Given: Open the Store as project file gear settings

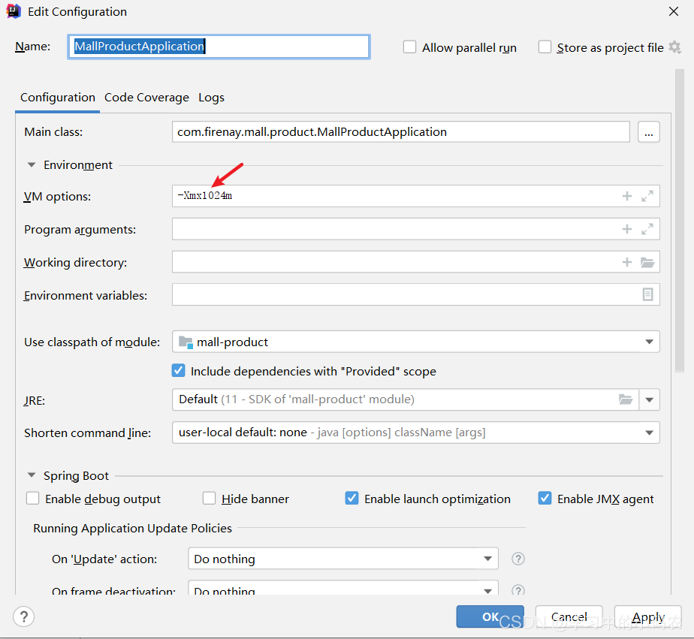Looking at the screenshot, I should (x=674, y=47).
